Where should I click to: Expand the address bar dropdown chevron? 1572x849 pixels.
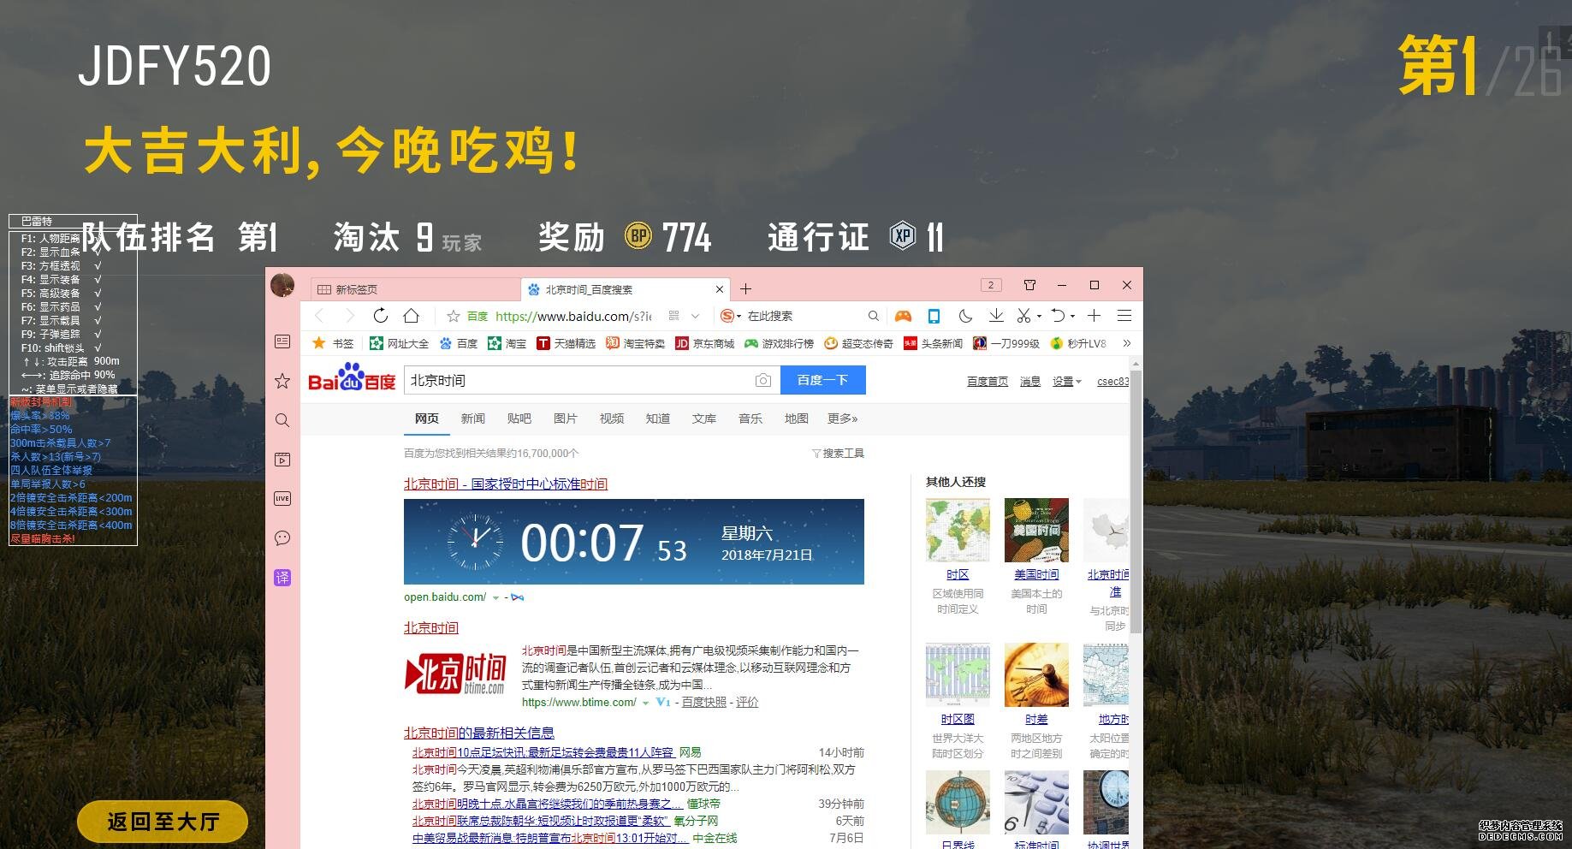(695, 316)
